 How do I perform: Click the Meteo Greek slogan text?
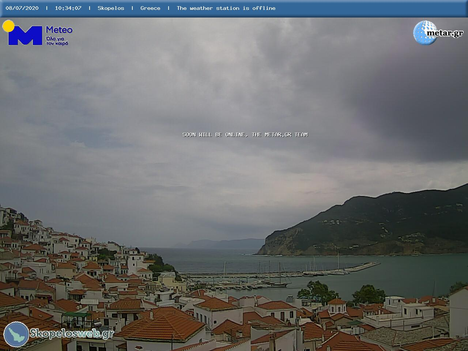coord(57,41)
